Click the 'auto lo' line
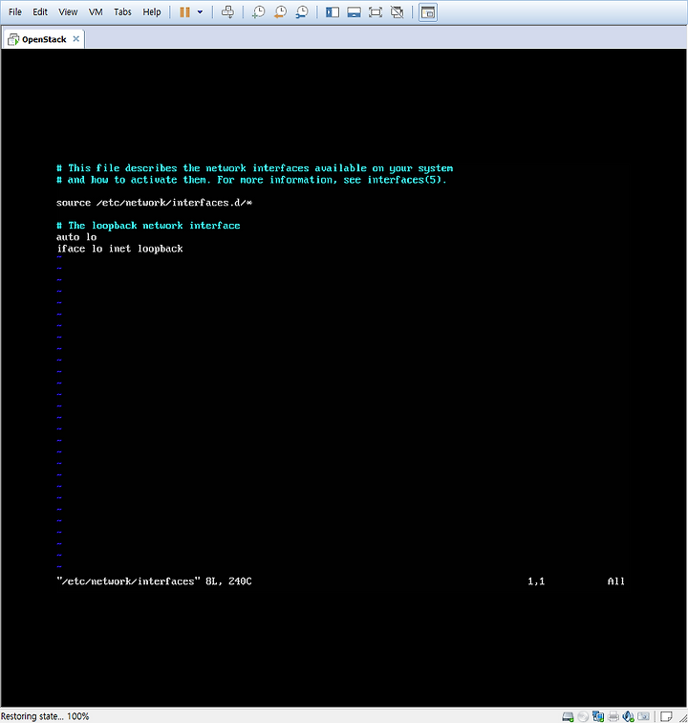Viewport: 688px width, 723px height. 76,237
